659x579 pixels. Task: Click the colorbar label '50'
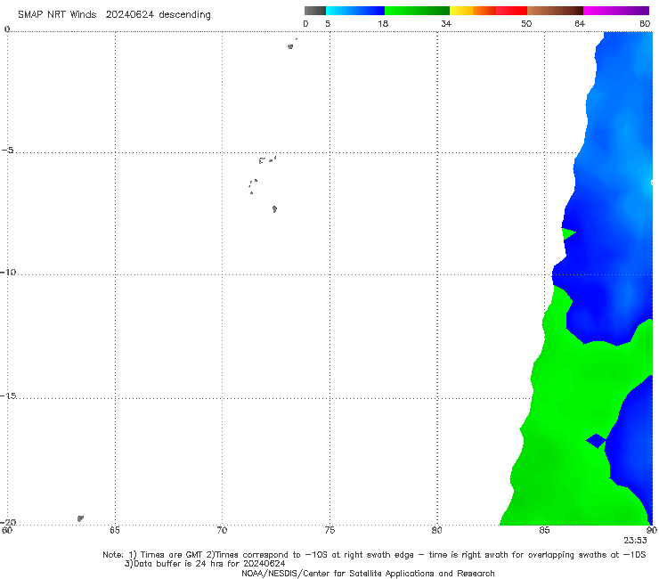(x=526, y=23)
